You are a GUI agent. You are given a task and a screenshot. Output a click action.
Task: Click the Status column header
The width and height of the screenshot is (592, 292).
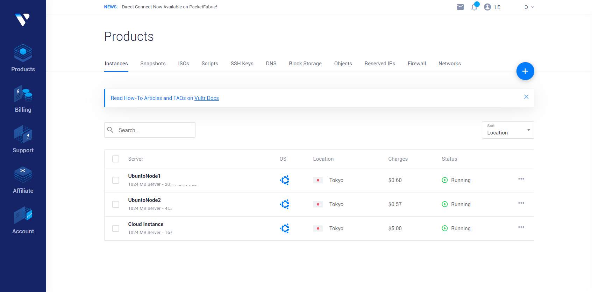pyautogui.click(x=449, y=159)
